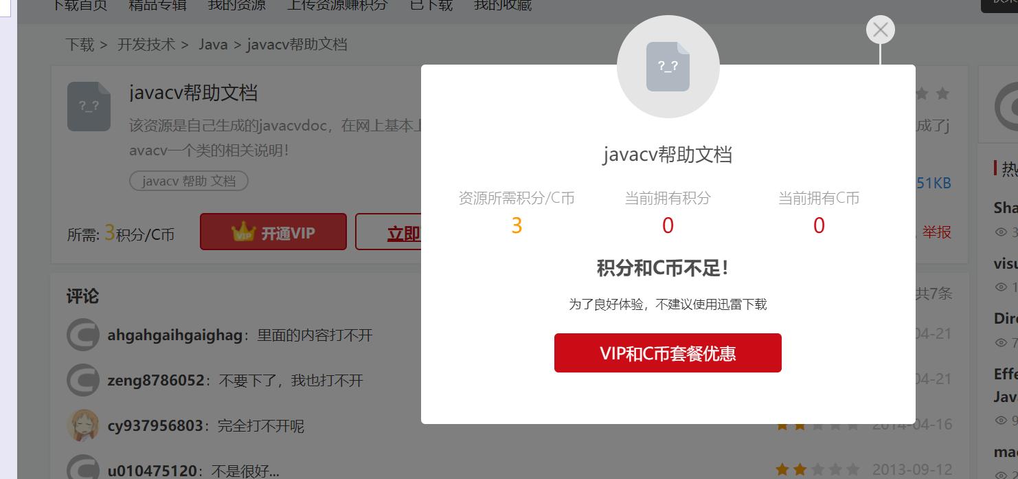Open 我的资源 navigation tab
This screenshot has height=479, width=1018.
pos(236,5)
